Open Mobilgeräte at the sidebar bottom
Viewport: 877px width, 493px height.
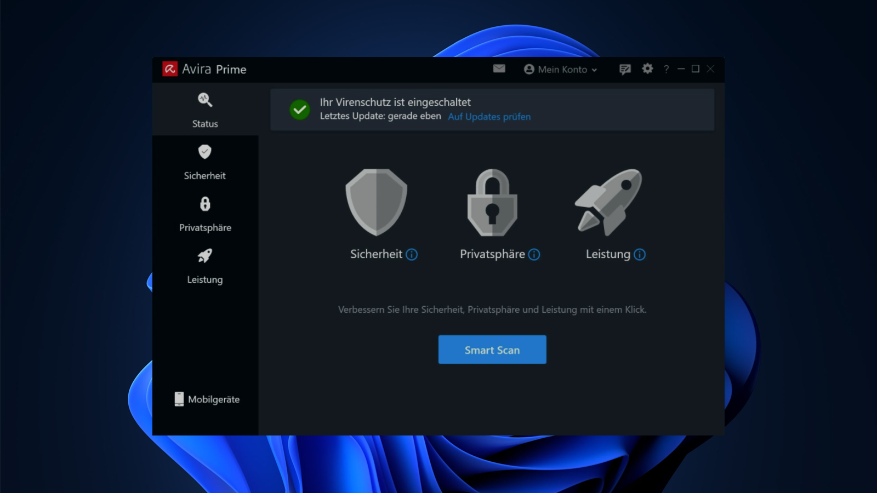pos(207,399)
